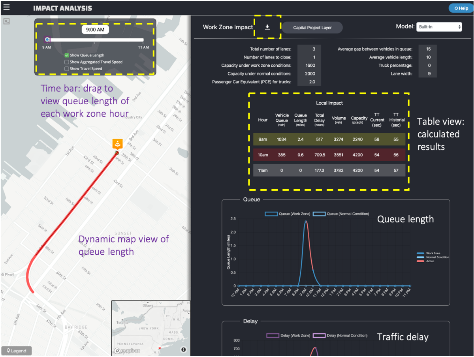474x357 pixels.
Task: Click the 9:00 AM time label
Action: click(95, 30)
